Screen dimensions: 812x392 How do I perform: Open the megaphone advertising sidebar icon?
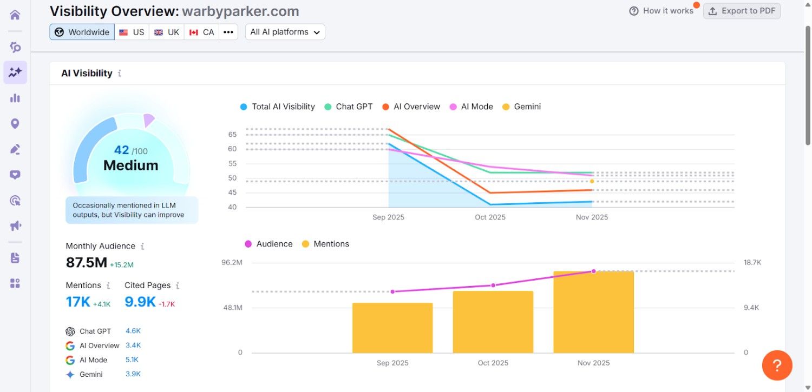(x=15, y=226)
